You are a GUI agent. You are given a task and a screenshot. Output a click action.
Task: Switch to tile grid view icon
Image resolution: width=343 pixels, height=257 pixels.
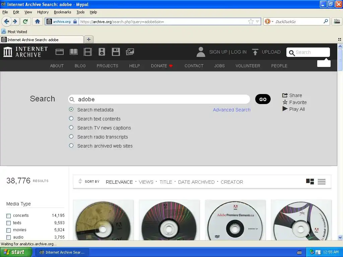pyautogui.click(x=310, y=182)
